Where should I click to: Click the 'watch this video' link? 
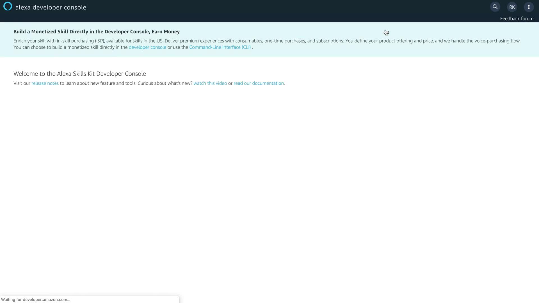click(210, 83)
